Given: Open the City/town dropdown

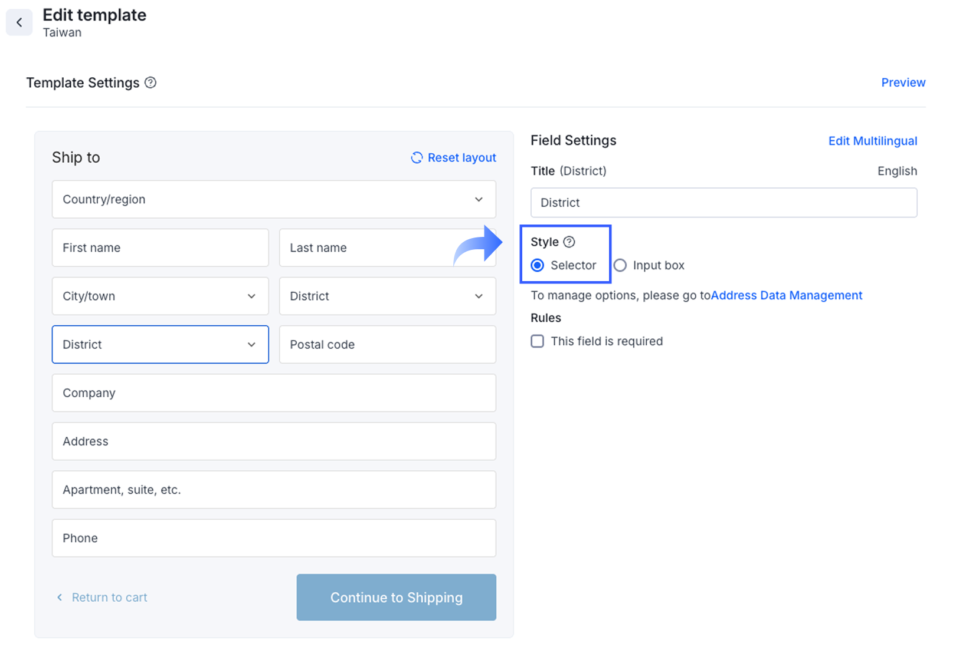Looking at the screenshot, I should 160,296.
